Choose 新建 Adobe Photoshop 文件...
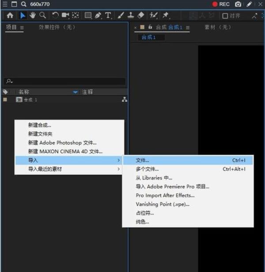265x272 pixels. [69, 142]
